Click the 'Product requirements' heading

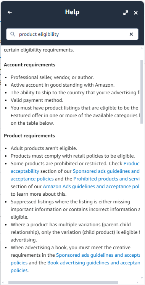(29, 135)
